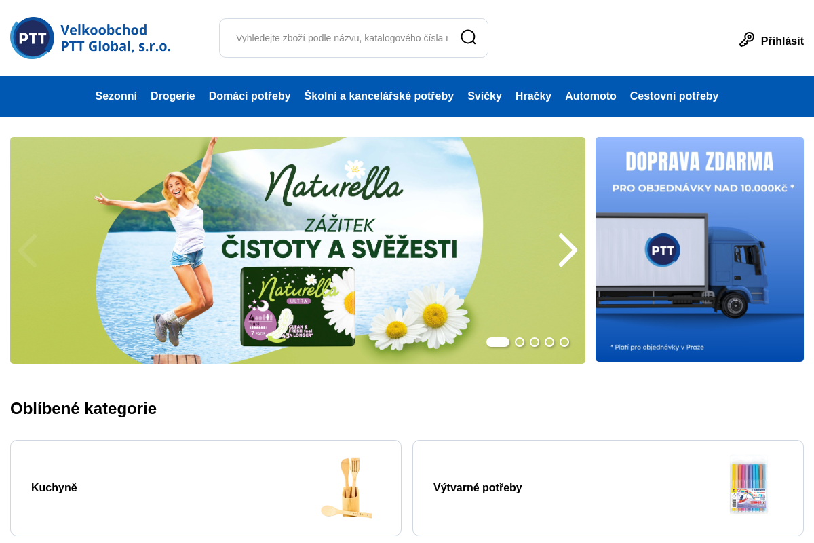Viewport: 814px width, 543px height.
Task: Open the Naturella promo banner
Action: click(298, 250)
